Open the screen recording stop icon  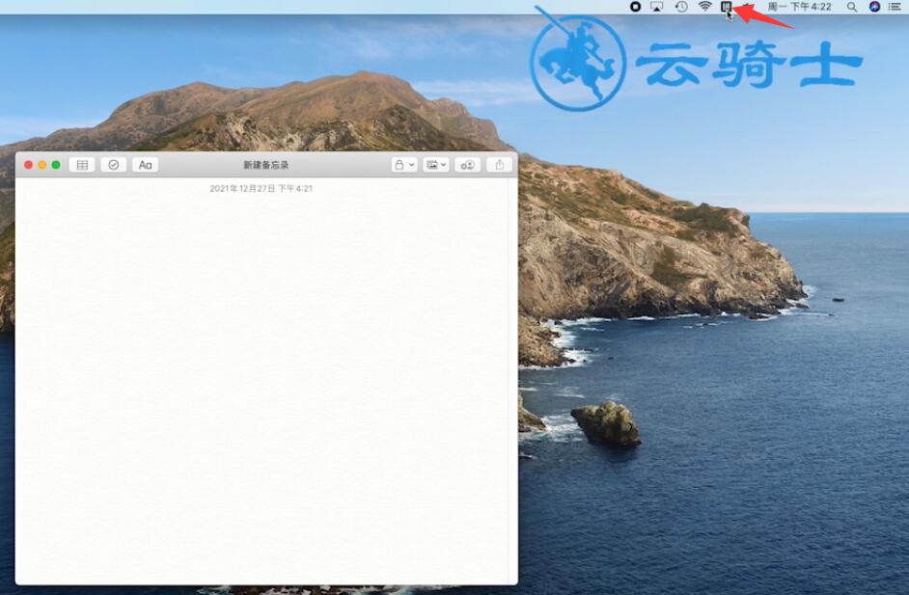[x=635, y=7]
